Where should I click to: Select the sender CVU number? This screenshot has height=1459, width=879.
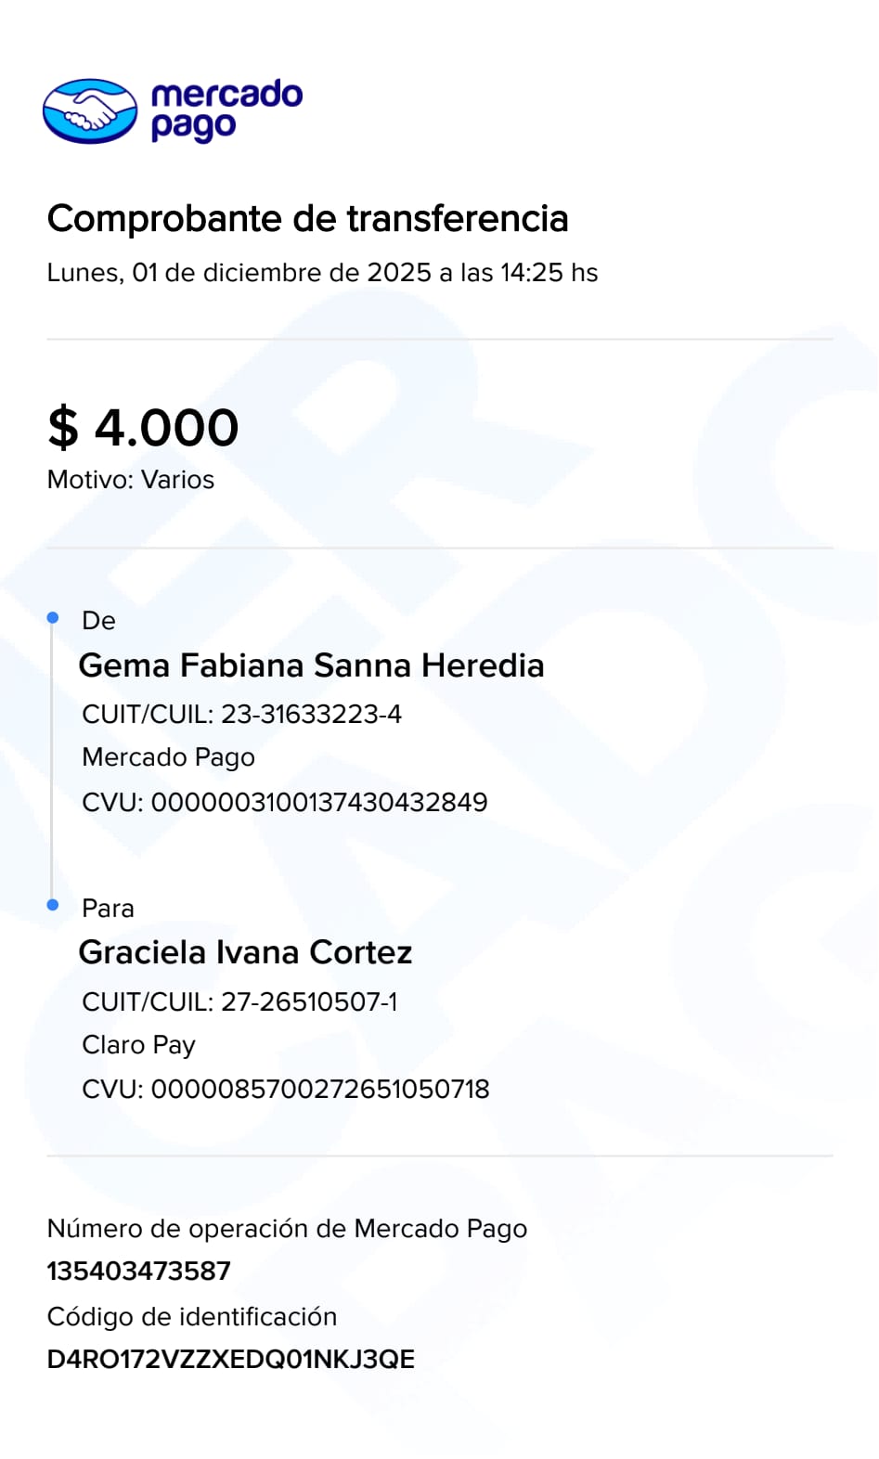[x=318, y=802]
